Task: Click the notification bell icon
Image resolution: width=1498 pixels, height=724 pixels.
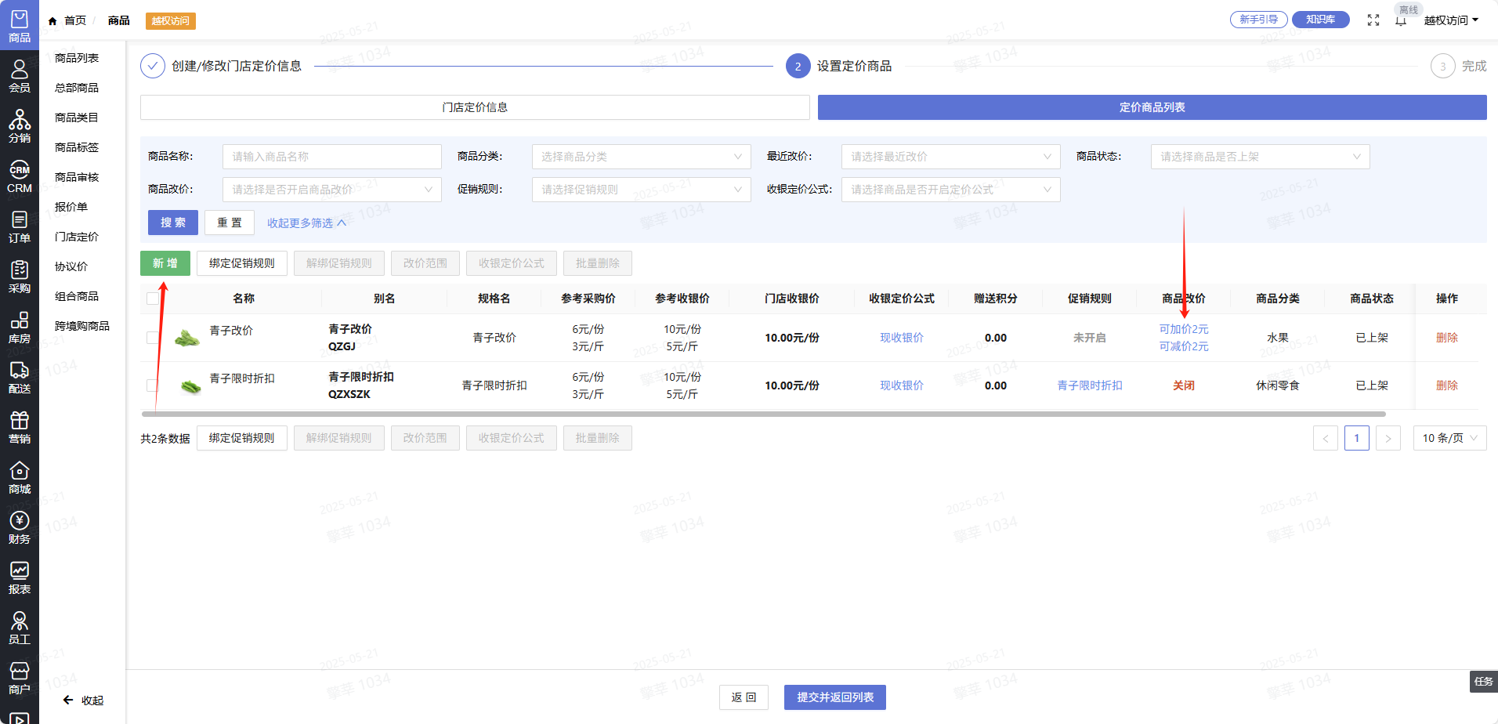Action: 1401,20
